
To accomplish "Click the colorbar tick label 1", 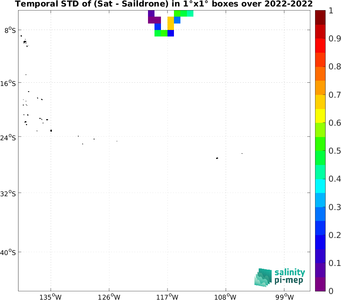I will coord(331,11).
